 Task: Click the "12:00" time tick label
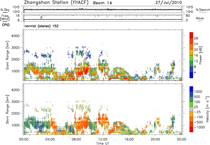(x=103, y=140)
